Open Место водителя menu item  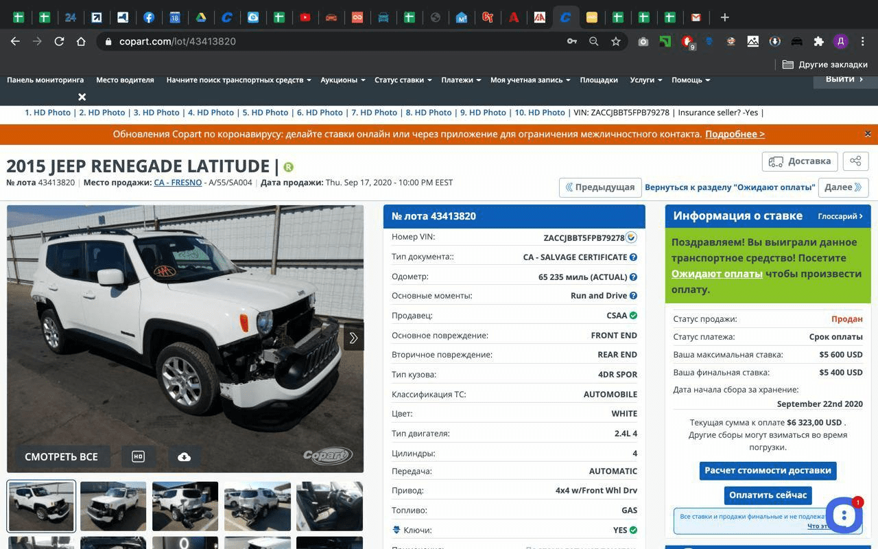click(x=125, y=80)
